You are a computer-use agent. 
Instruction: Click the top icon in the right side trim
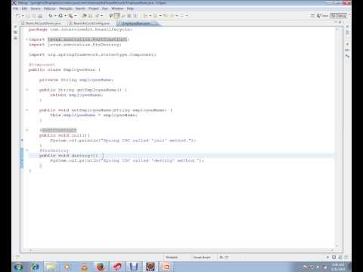[x=347, y=26]
